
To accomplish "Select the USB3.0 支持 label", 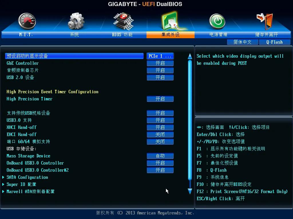I will click(19, 120).
